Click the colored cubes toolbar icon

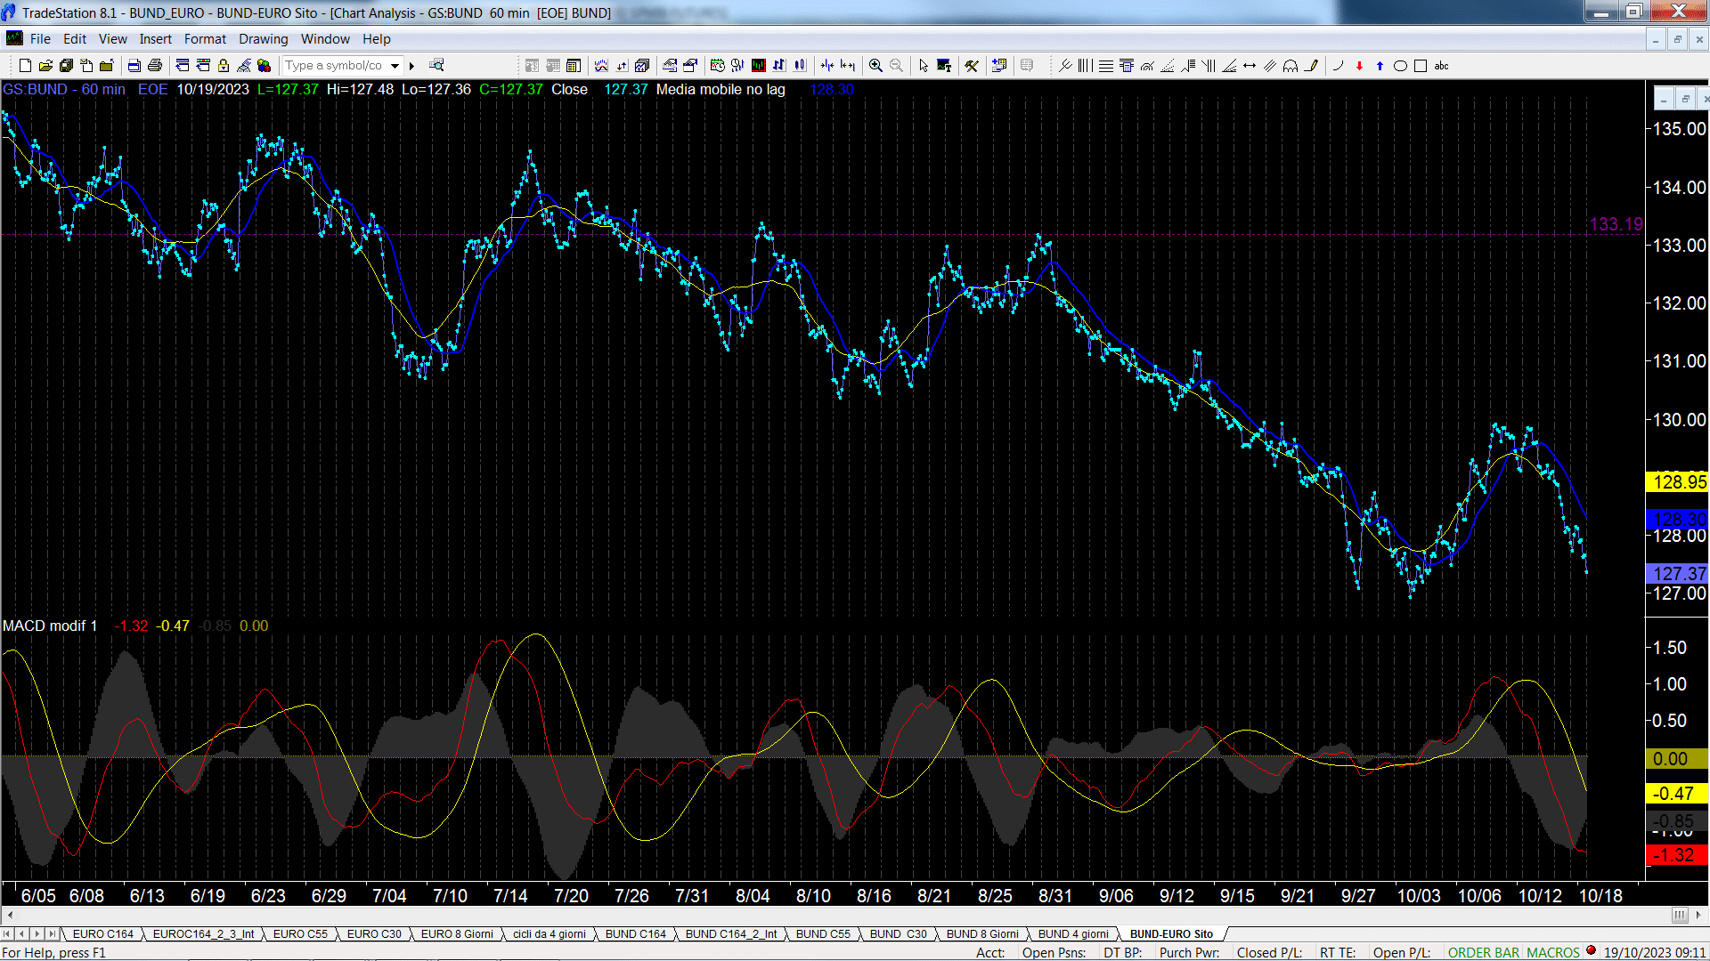(x=264, y=66)
